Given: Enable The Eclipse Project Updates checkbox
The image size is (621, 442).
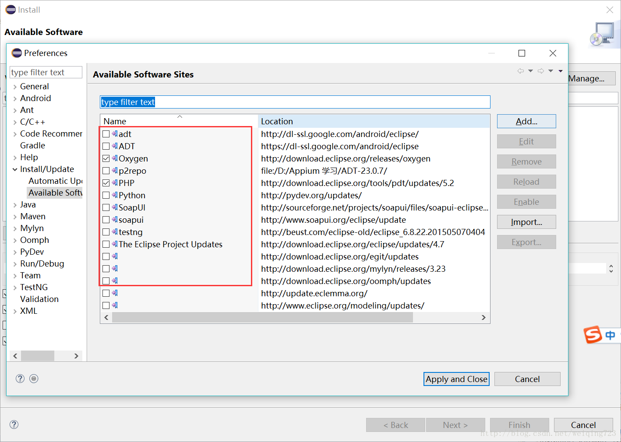Looking at the screenshot, I should coord(106,244).
